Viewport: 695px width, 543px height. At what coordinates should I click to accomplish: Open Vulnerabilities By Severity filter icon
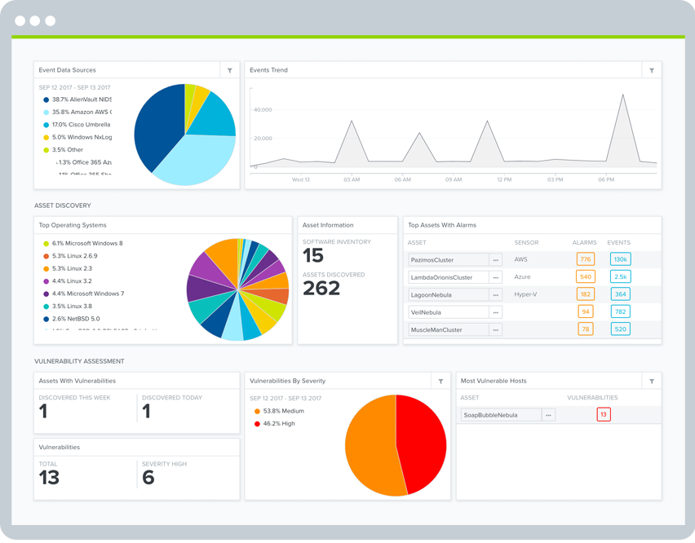(440, 381)
